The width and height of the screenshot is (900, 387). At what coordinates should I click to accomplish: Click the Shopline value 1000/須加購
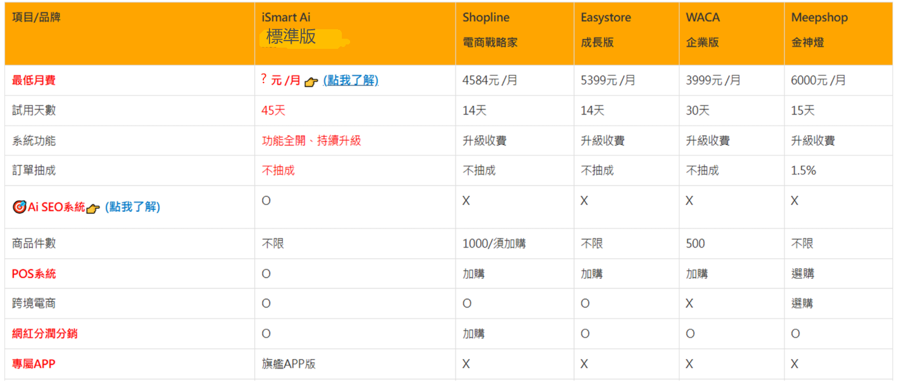click(x=494, y=244)
